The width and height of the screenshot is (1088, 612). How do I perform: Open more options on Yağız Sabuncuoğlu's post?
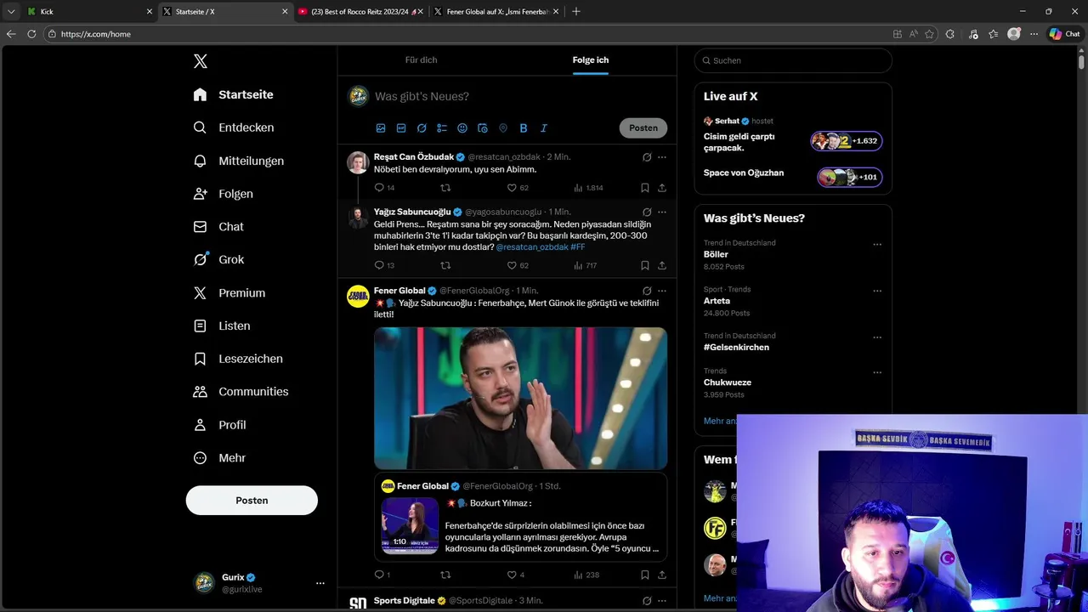tap(662, 212)
